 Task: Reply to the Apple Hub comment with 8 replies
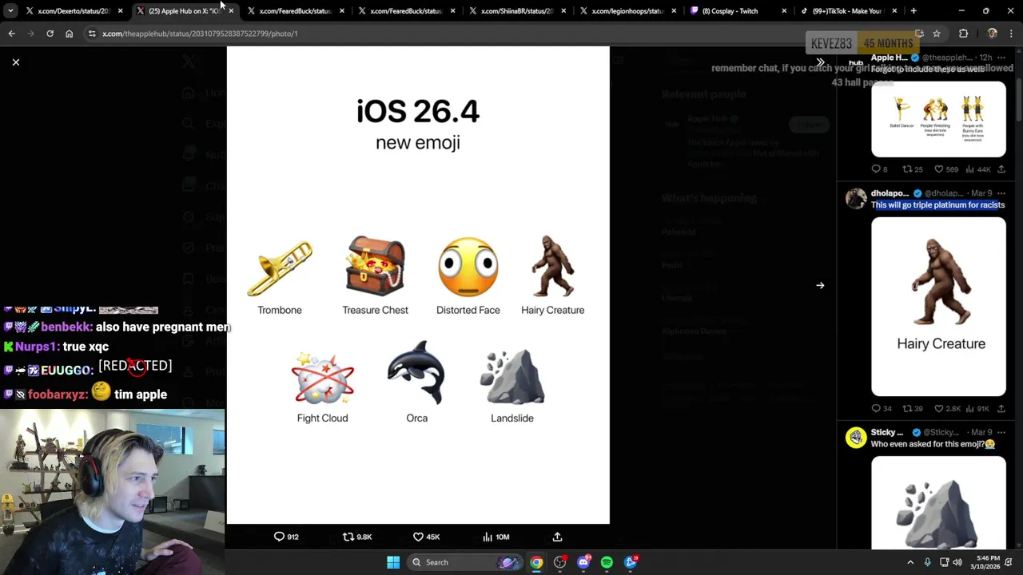coord(879,169)
